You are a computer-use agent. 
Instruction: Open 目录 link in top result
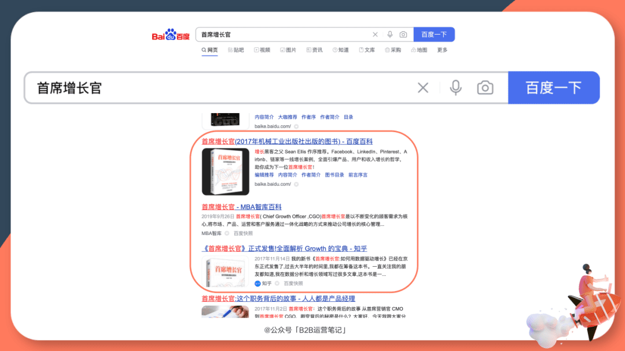coord(348,117)
